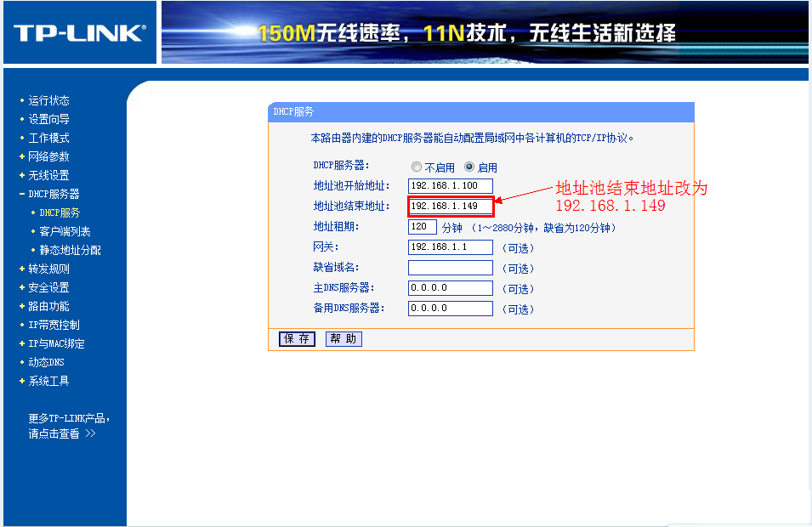Click the 地址池开始地址 input field
812x527 pixels.
click(450, 186)
